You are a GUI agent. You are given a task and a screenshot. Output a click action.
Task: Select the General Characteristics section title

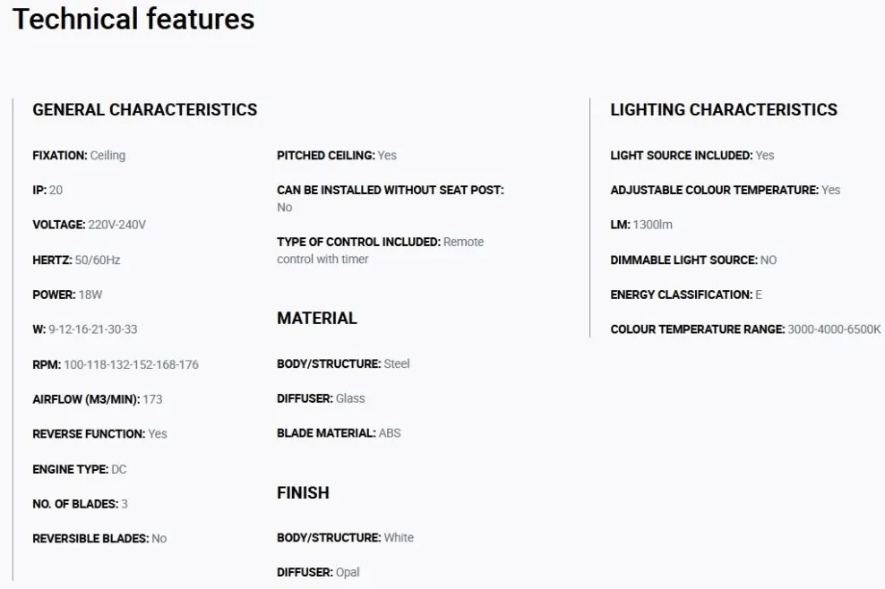144,109
